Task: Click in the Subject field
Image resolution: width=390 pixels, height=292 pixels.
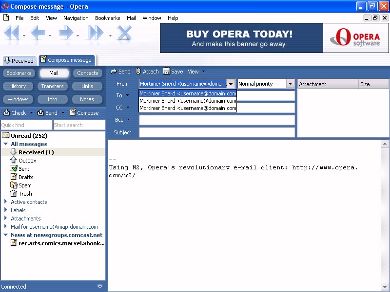Action: [217, 132]
